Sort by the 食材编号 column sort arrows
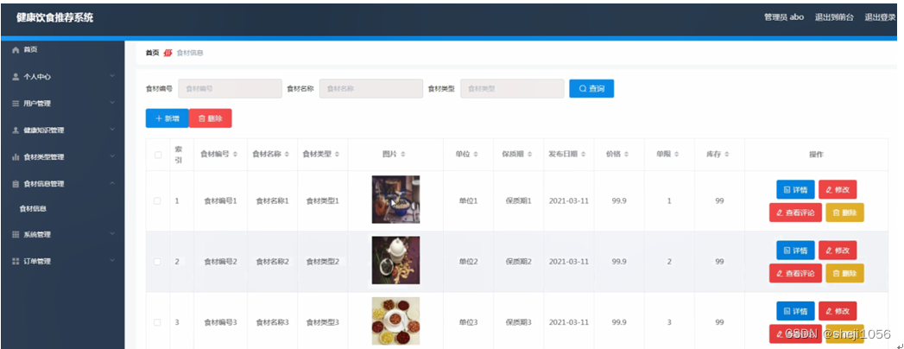Viewport: 904px width, 349px height. tap(235, 155)
